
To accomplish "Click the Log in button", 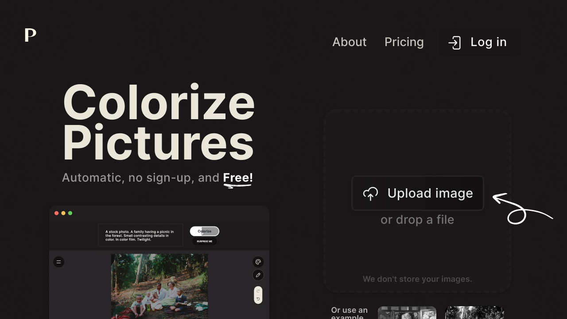I will (x=479, y=42).
